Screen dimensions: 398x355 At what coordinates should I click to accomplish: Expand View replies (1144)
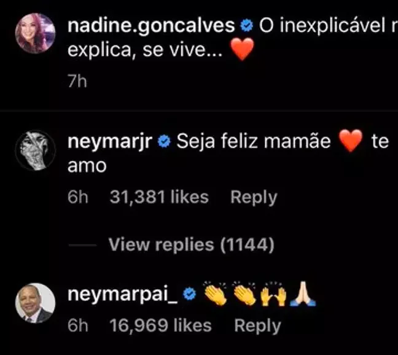191,245
